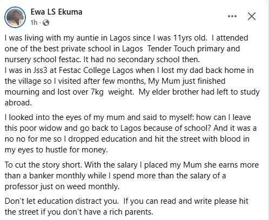Open the post's 1h timestamp link
The image size is (269, 220).
coord(34,23)
